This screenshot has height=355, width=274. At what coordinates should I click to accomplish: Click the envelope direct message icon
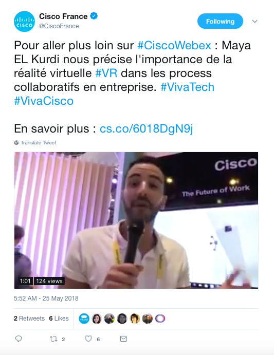click(123, 339)
